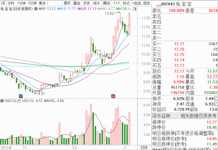Viewport: 218px width, 150px height.
Task: Click the 涨 limit-up marker on chart
Action: (x=113, y=96)
